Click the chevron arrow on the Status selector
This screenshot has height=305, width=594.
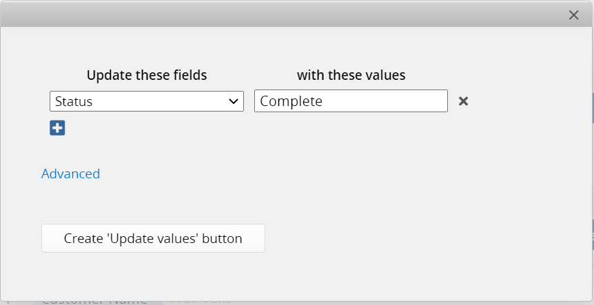pyautogui.click(x=234, y=101)
